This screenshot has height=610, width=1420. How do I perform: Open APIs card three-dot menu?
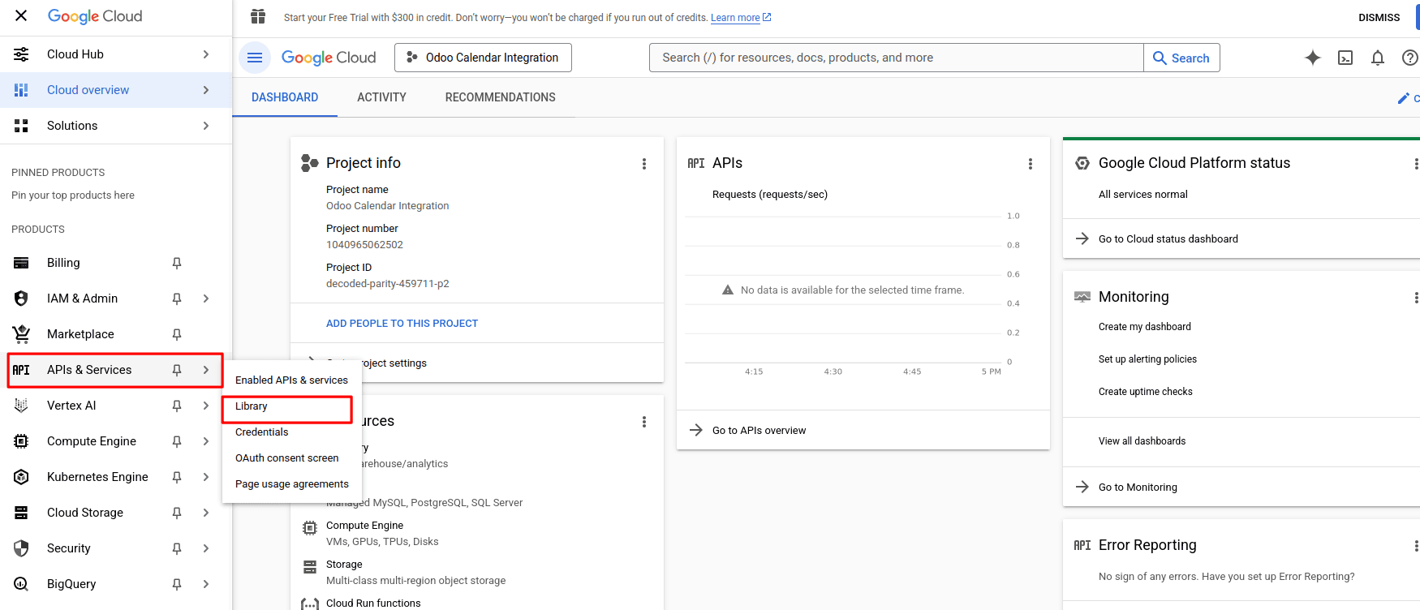pyautogui.click(x=1031, y=164)
